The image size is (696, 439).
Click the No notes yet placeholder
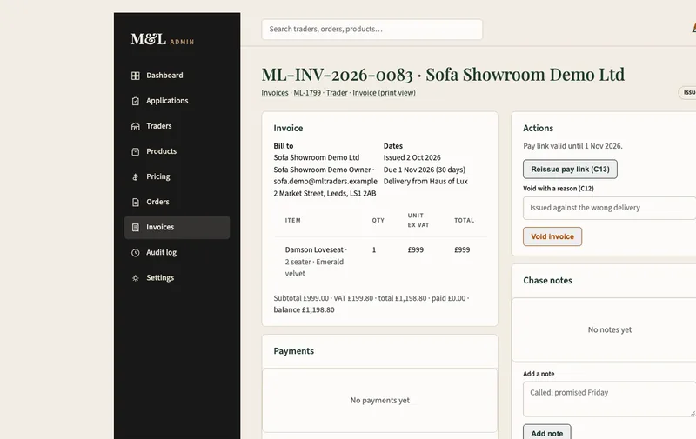pos(610,330)
